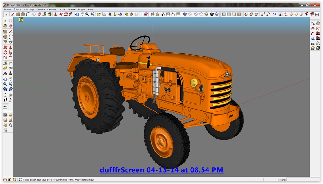Enable Shaded With Textures style
The height and width of the screenshot is (184, 323).
[x=212, y=14]
